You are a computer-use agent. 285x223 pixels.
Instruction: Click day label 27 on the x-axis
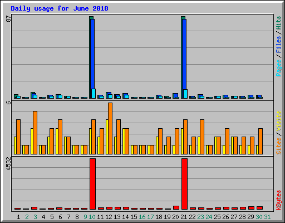tap(234, 217)
